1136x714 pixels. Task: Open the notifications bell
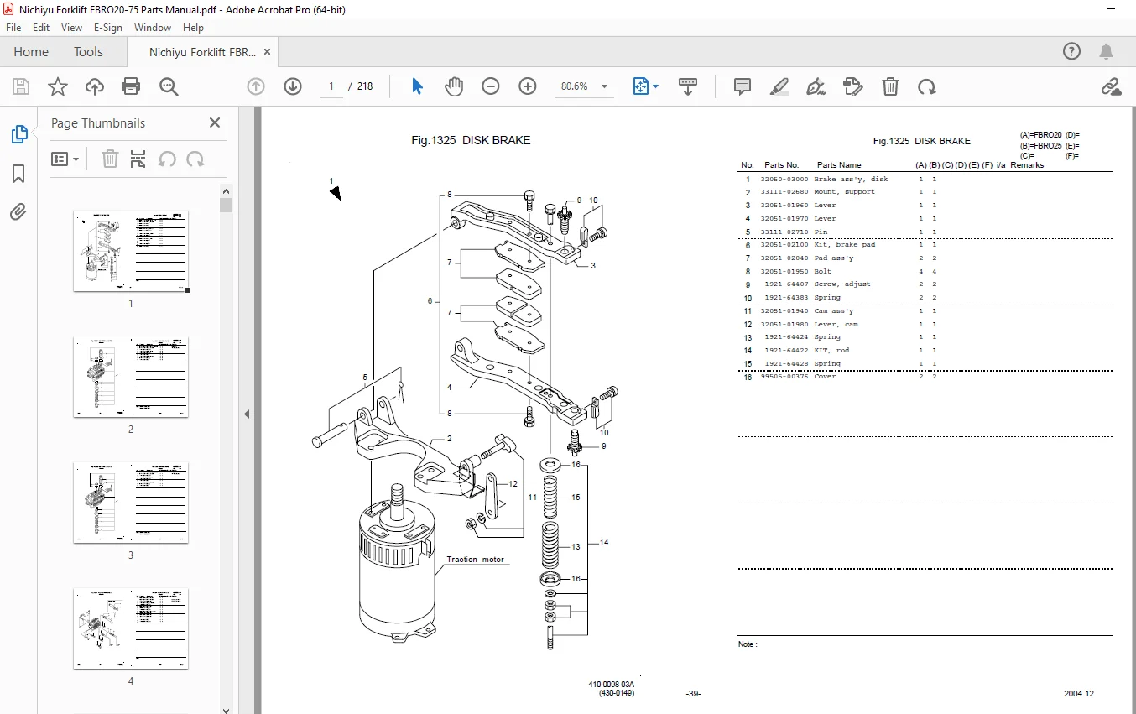coord(1107,51)
